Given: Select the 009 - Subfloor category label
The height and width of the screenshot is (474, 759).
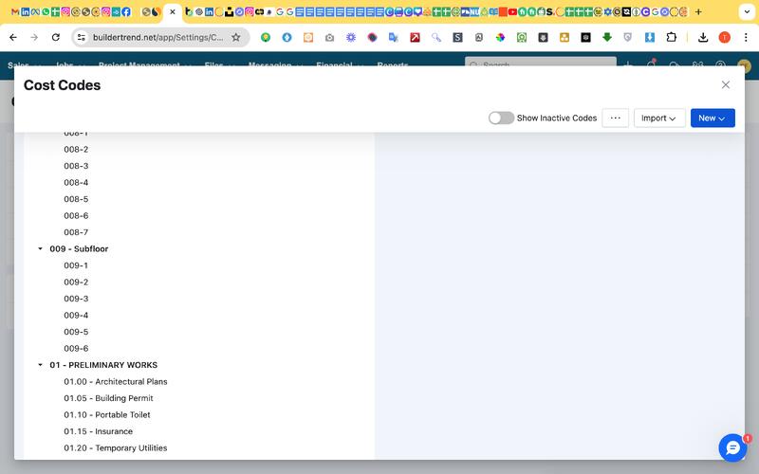Looking at the screenshot, I should 79,248.
